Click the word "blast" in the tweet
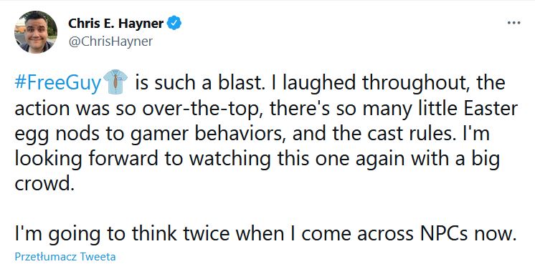Image resolution: width=535 pixels, height=269 pixels. point(240,83)
